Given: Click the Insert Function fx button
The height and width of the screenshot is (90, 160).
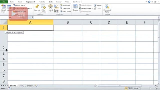Looking at the screenshot, I should 32,17.
